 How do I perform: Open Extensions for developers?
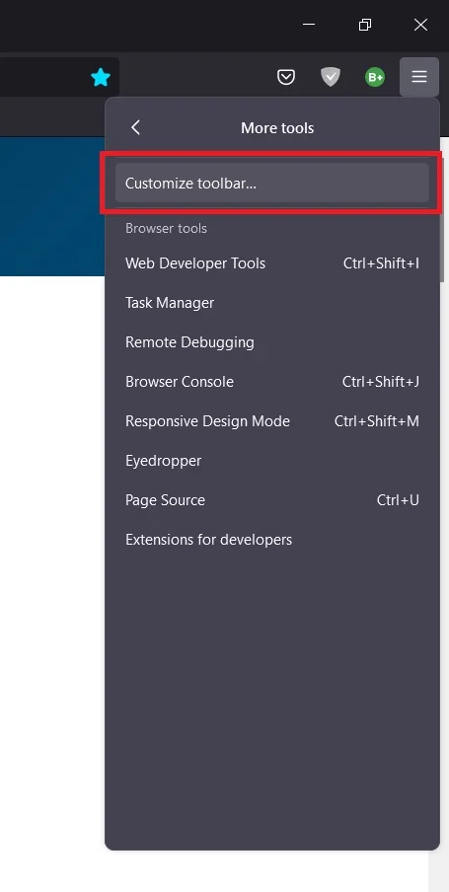click(272, 540)
